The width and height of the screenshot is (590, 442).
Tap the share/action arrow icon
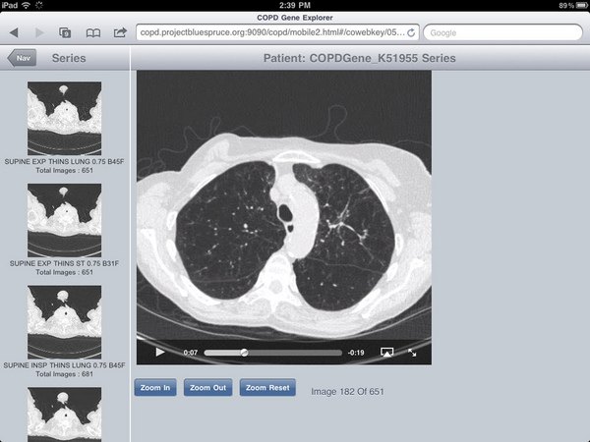(120, 32)
